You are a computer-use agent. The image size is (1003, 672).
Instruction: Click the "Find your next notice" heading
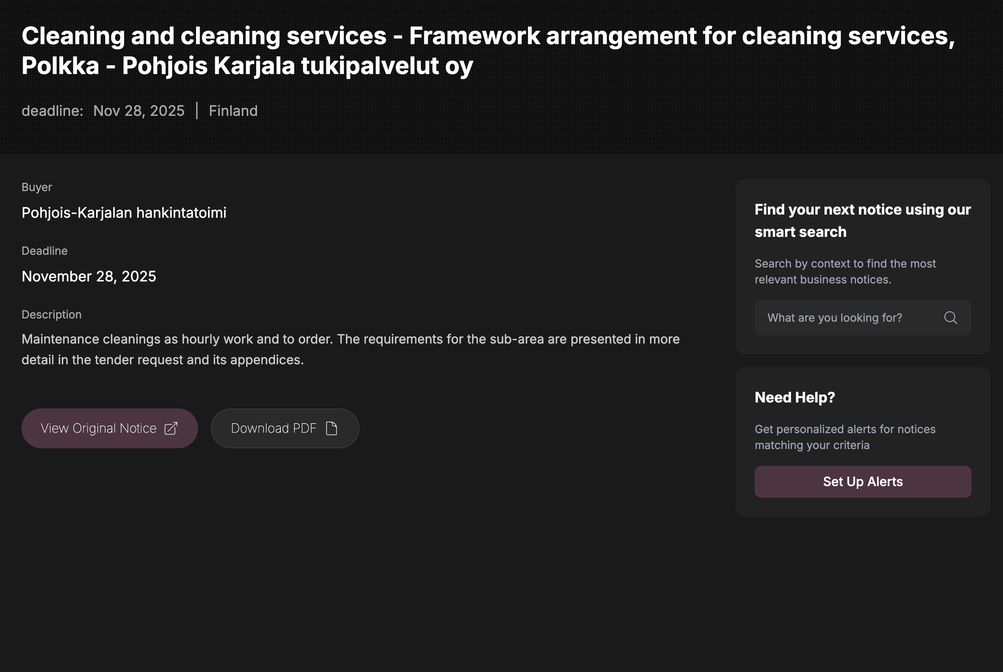[862, 221]
